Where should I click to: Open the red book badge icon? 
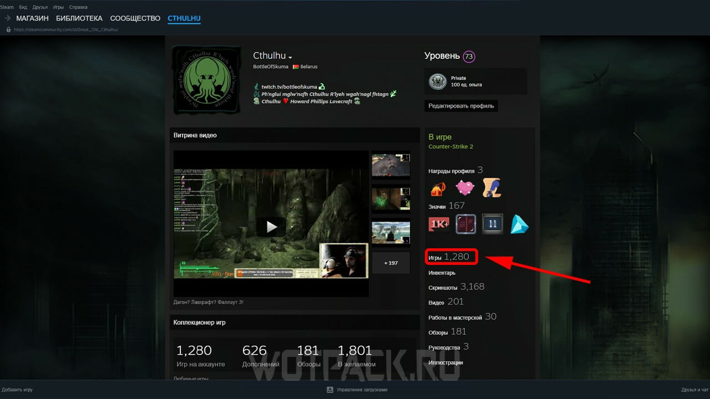(465, 224)
